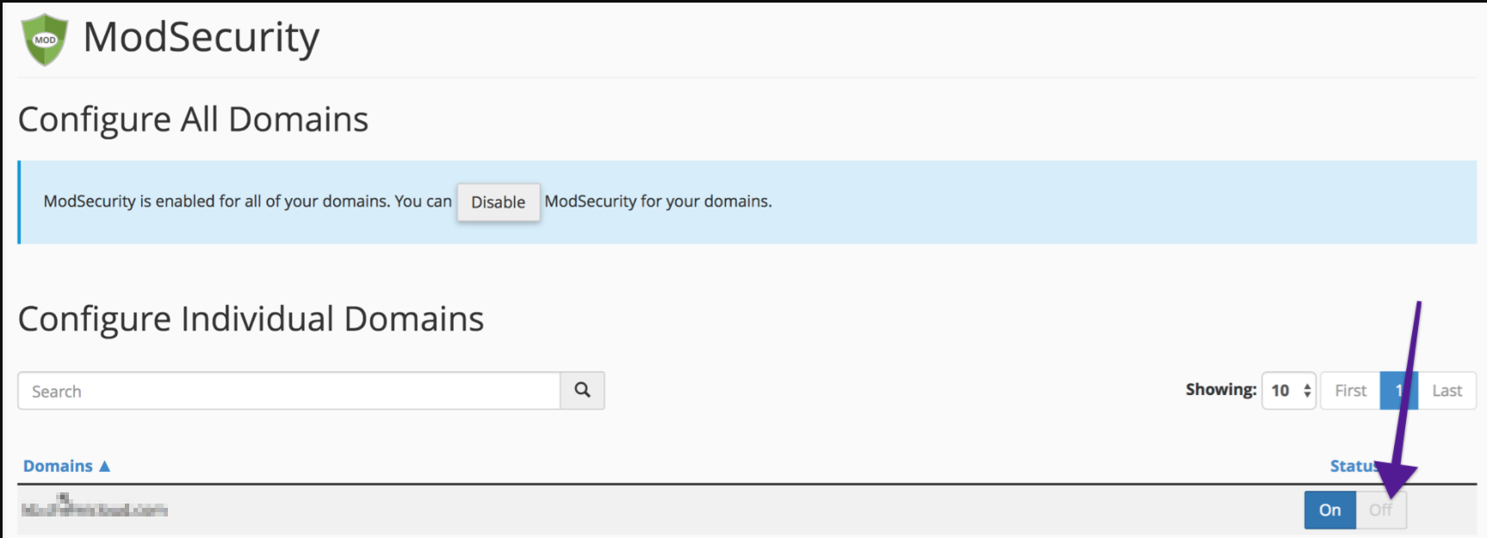The height and width of the screenshot is (538, 1487).
Task: Click the magnifying glass search button
Action: [x=582, y=391]
